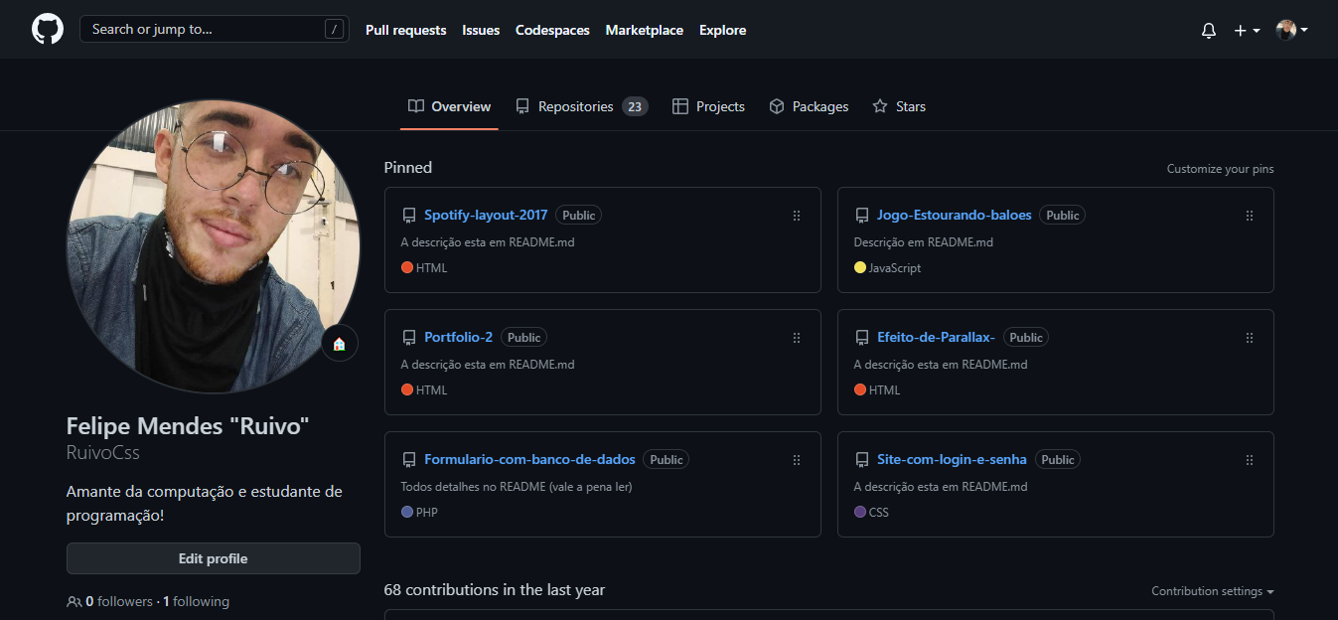Viewport: 1338px width, 620px height.
Task: Open the Efeito-de-Parallax- repository
Action: point(936,337)
